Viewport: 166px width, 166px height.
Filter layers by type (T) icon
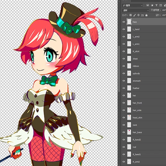(x=156, y=5)
